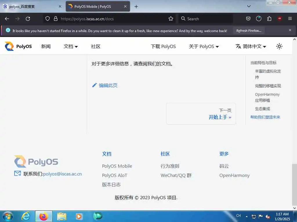
Task: Open the 社区 nav item
Action: coord(96,47)
